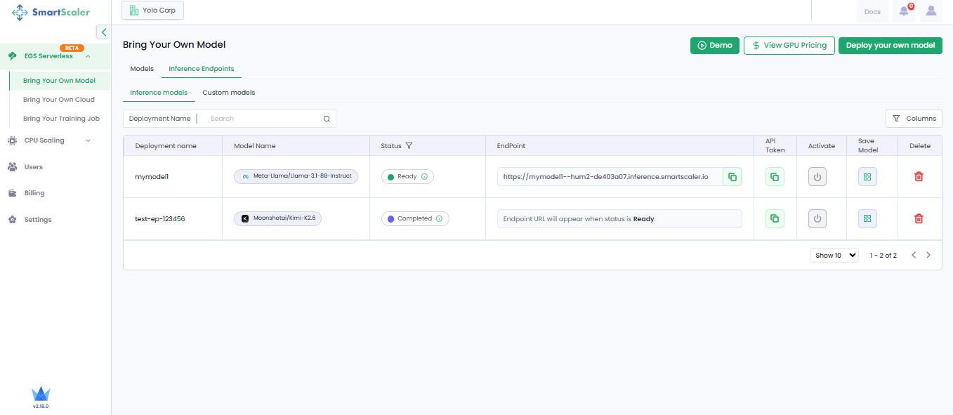Click the Moonshotai/Kimi-K2.6 model chip
Image resolution: width=953 pixels, height=415 pixels.
point(277,219)
